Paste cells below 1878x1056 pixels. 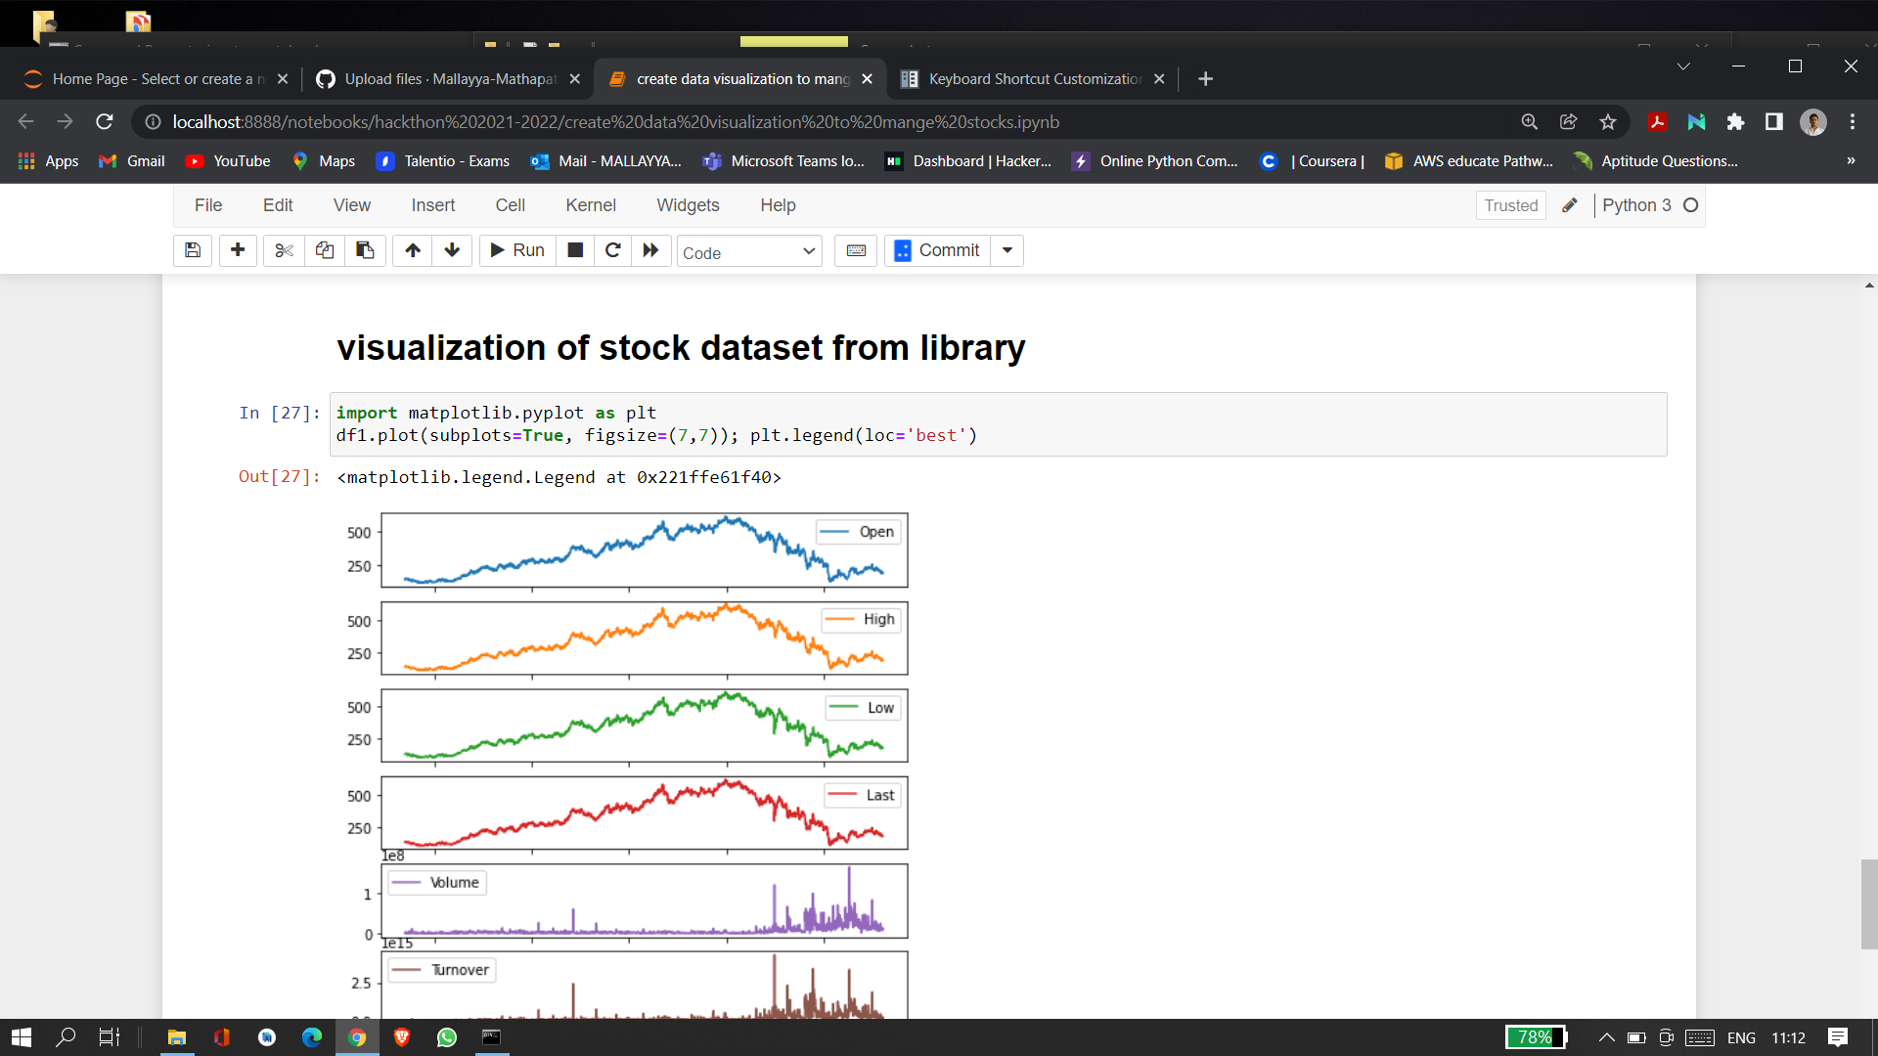click(365, 250)
